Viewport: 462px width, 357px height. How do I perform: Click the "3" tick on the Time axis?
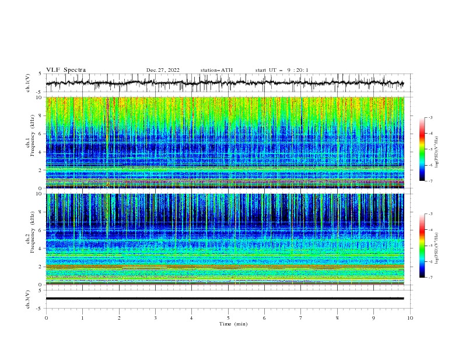point(155,318)
